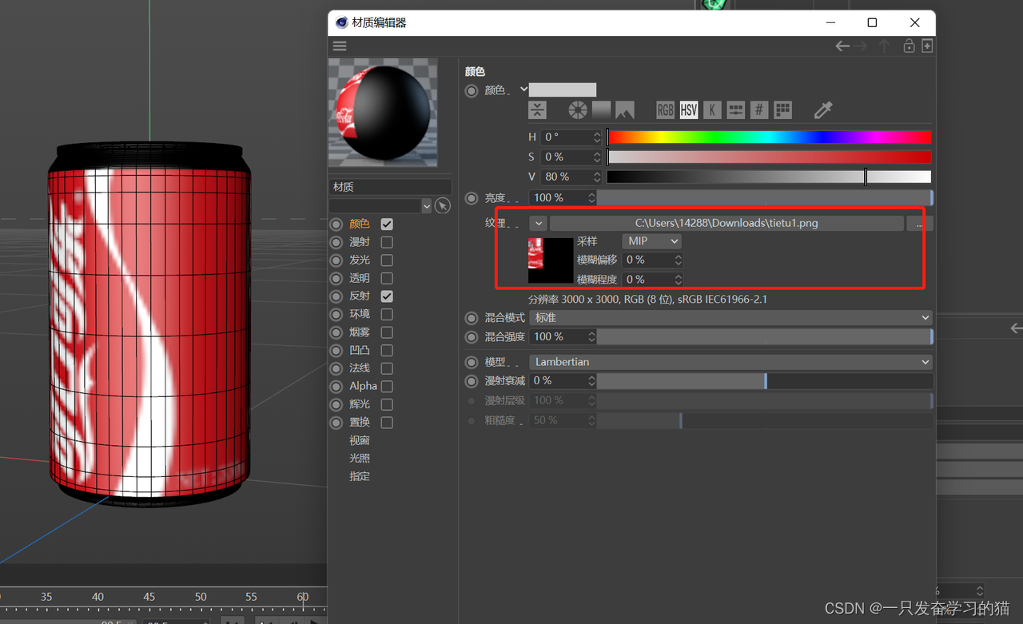The height and width of the screenshot is (624, 1023).
Task: Open the color swatches grid
Action: click(x=783, y=110)
